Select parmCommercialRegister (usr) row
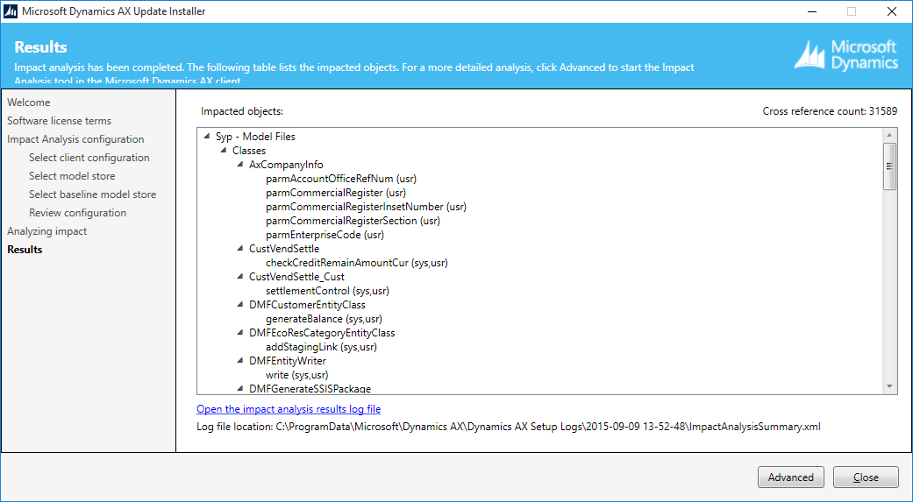The image size is (913, 502). (x=336, y=193)
